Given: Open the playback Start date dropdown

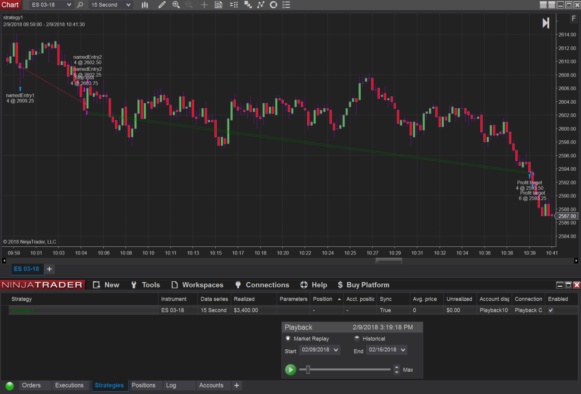Looking at the screenshot, I should pos(320,350).
